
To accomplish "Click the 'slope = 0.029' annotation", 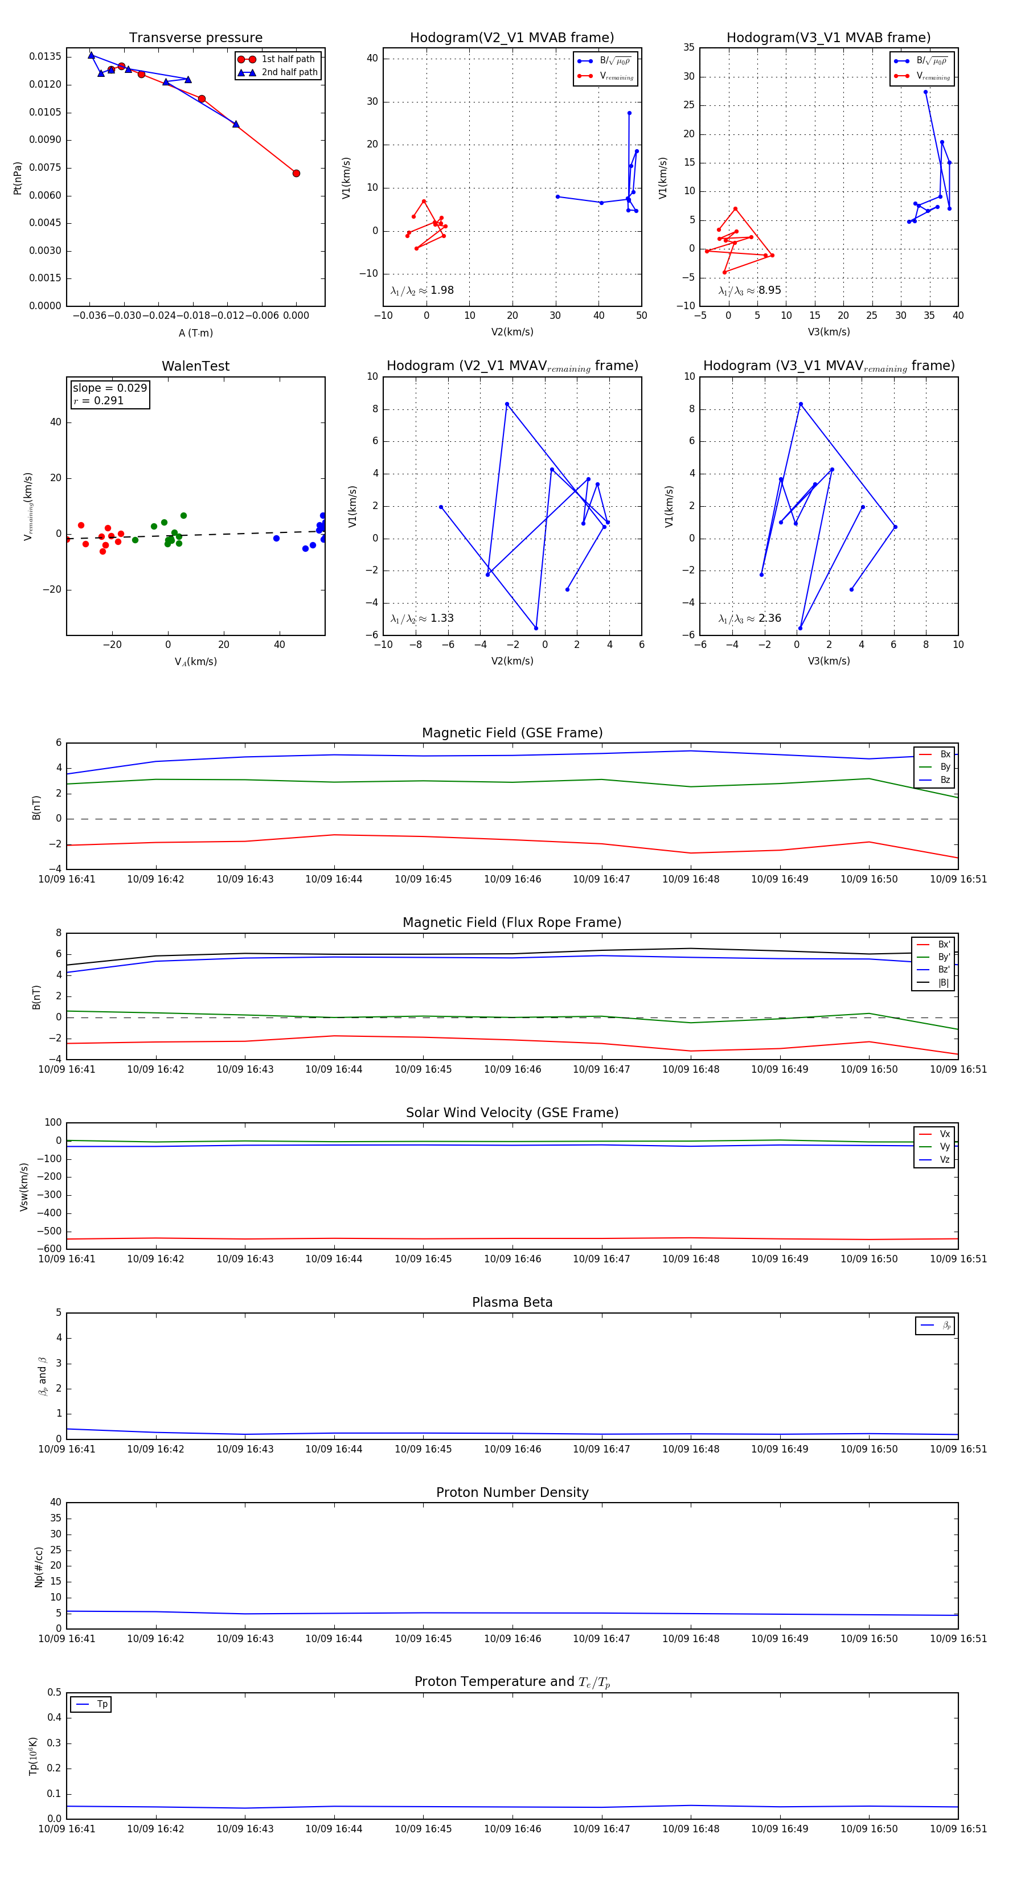I will (x=109, y=388).
